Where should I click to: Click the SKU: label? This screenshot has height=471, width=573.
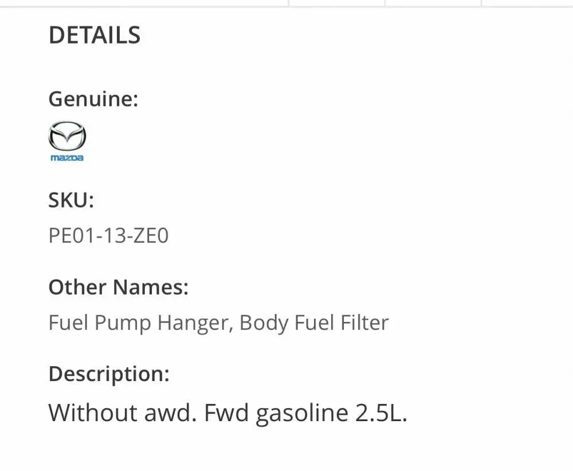[71, 200]
